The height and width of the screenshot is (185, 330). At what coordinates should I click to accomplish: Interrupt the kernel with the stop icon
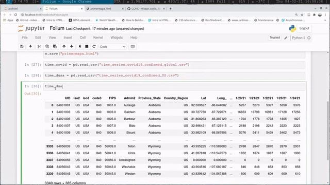pos(87,46)
